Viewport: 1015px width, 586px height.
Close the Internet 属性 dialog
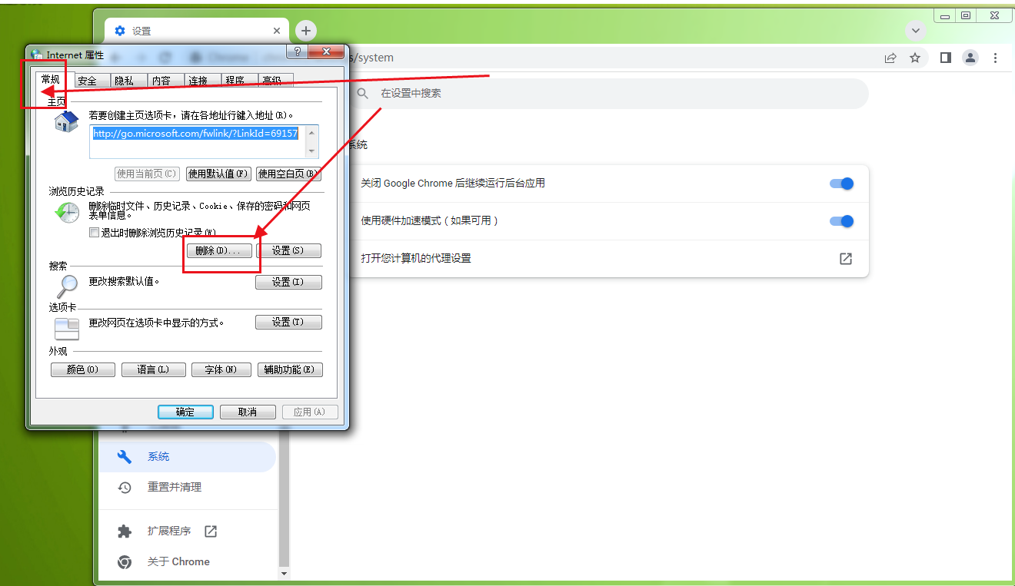tap(328, 52)
